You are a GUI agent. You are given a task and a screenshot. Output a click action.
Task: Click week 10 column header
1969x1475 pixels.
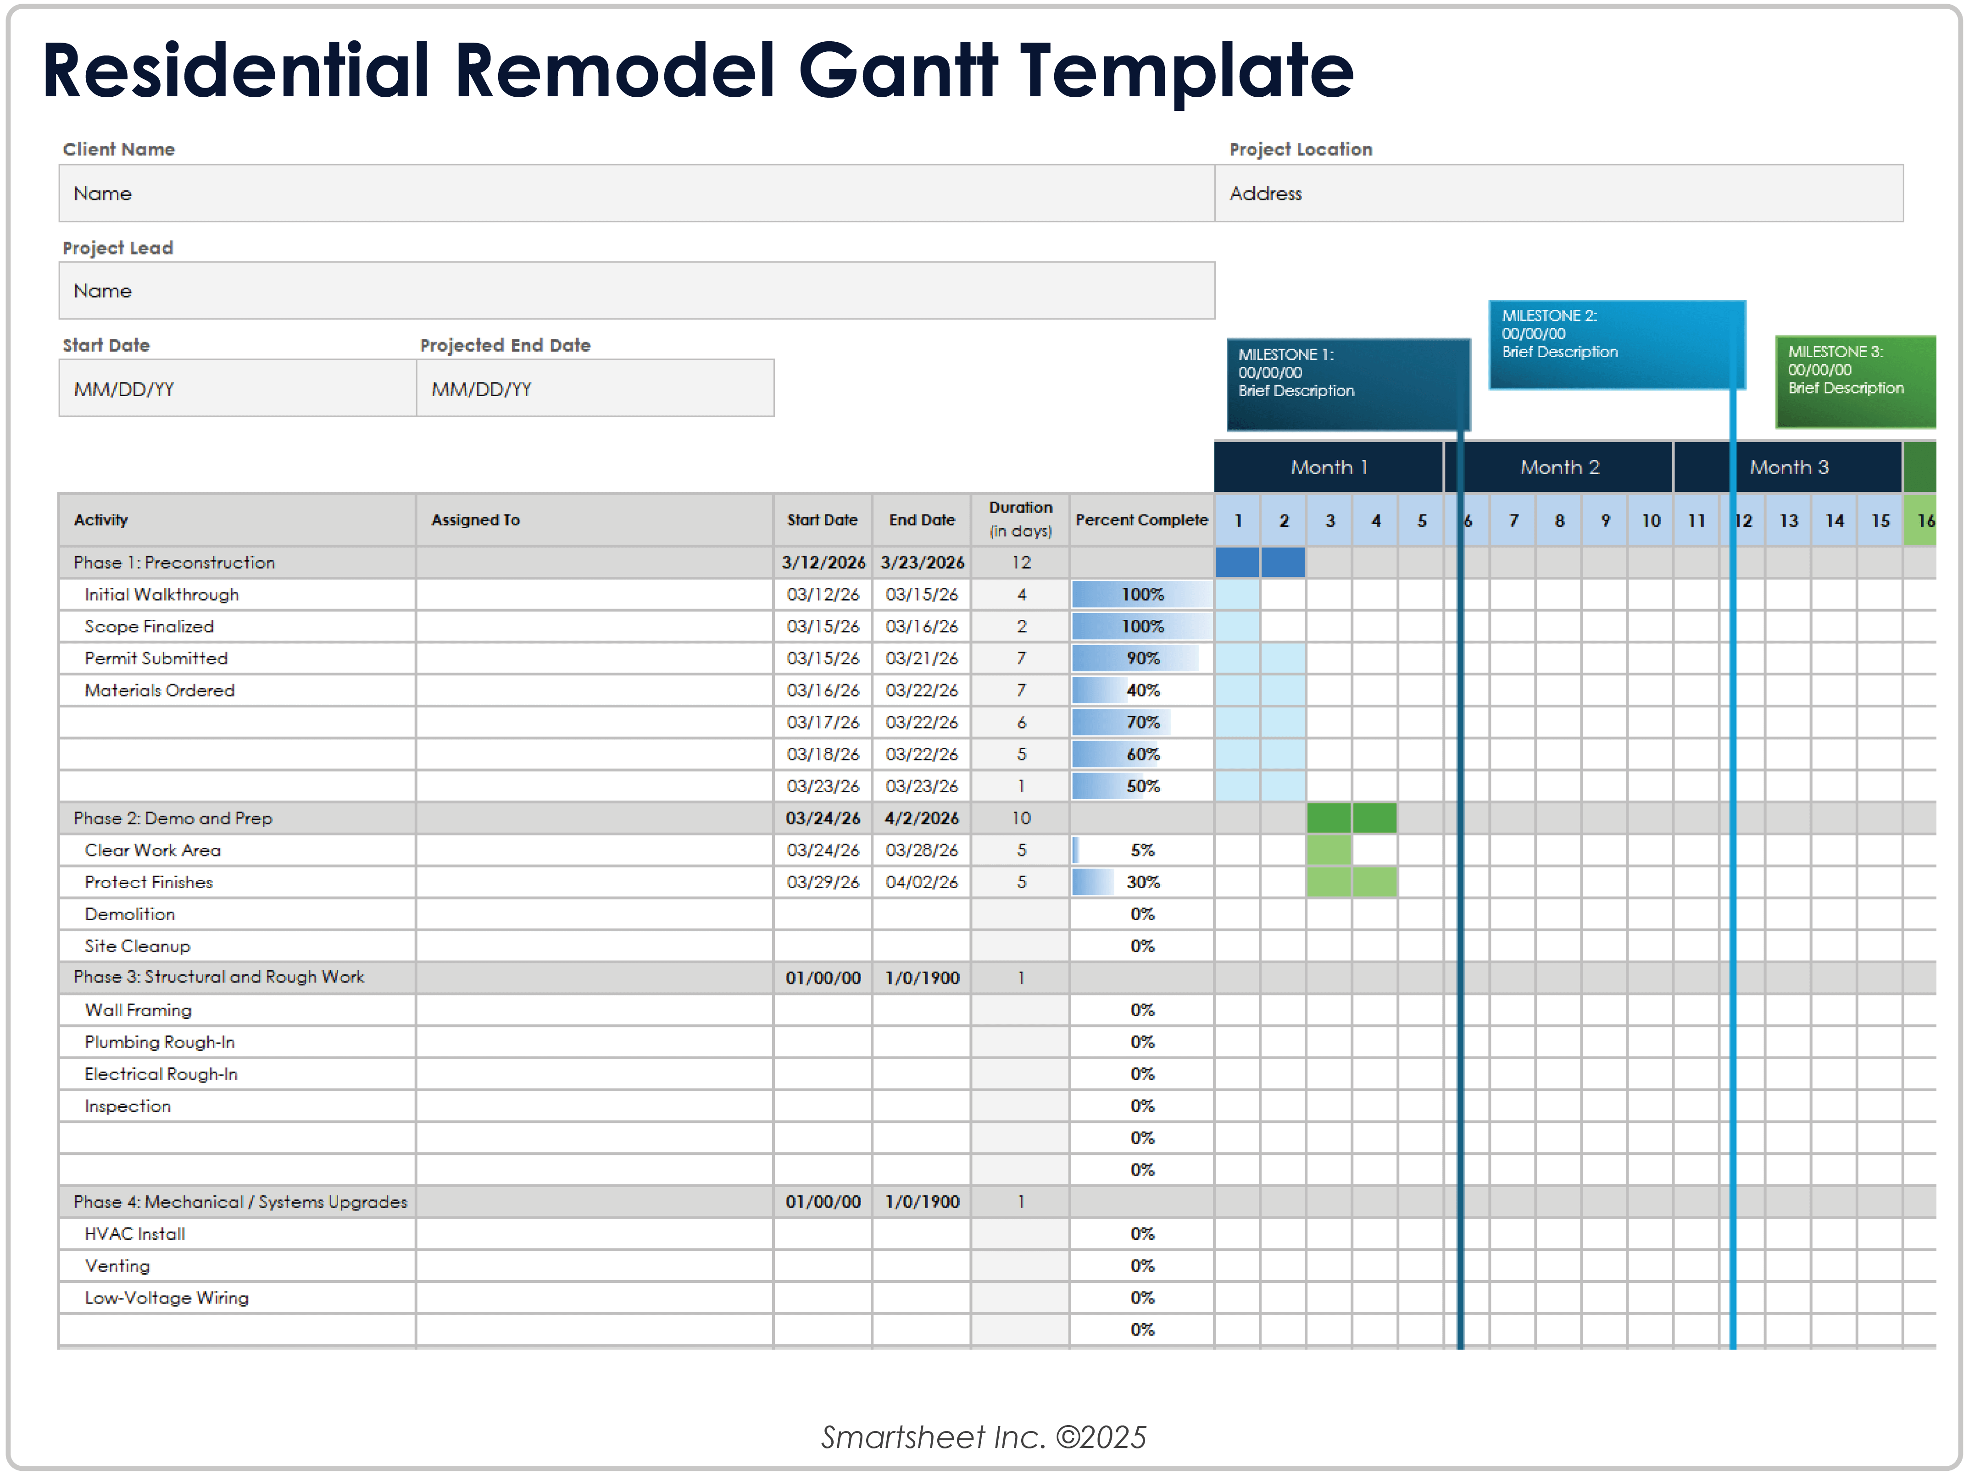click(x=1650, y=520)
